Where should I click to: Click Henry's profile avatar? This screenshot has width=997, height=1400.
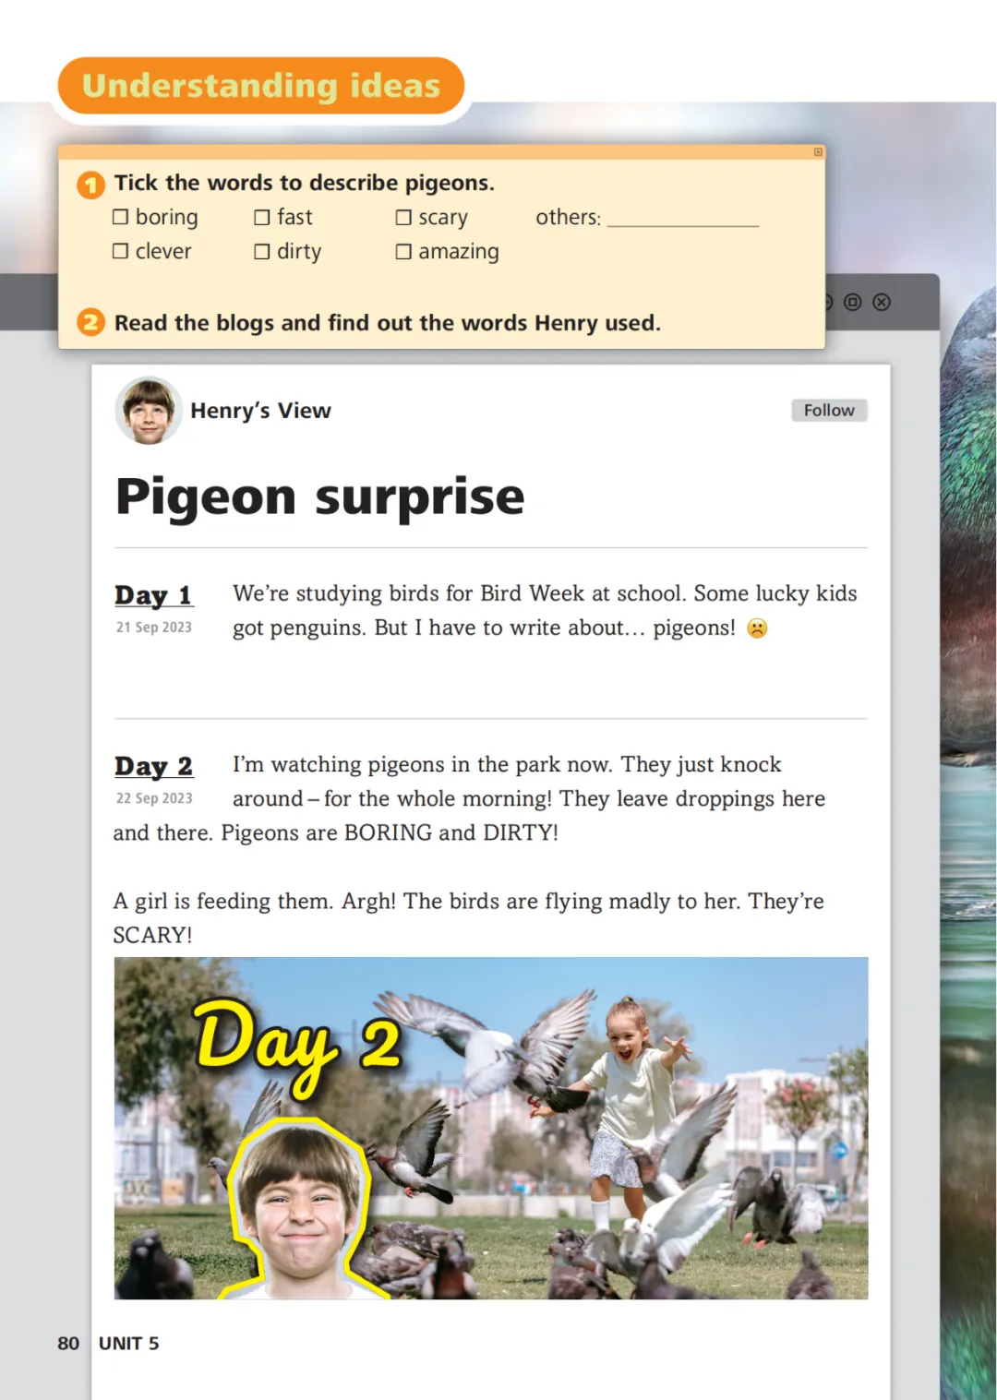pyautogui.click(x=149, y=411)
